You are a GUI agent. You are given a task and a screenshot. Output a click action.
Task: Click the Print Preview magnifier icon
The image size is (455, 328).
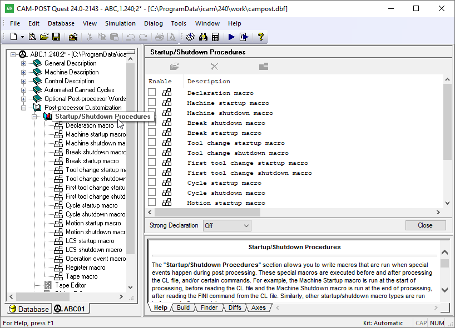pos(172,37)
